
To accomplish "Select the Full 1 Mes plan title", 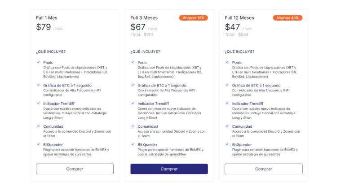I will pyautogui.click(x=47, y=18).
